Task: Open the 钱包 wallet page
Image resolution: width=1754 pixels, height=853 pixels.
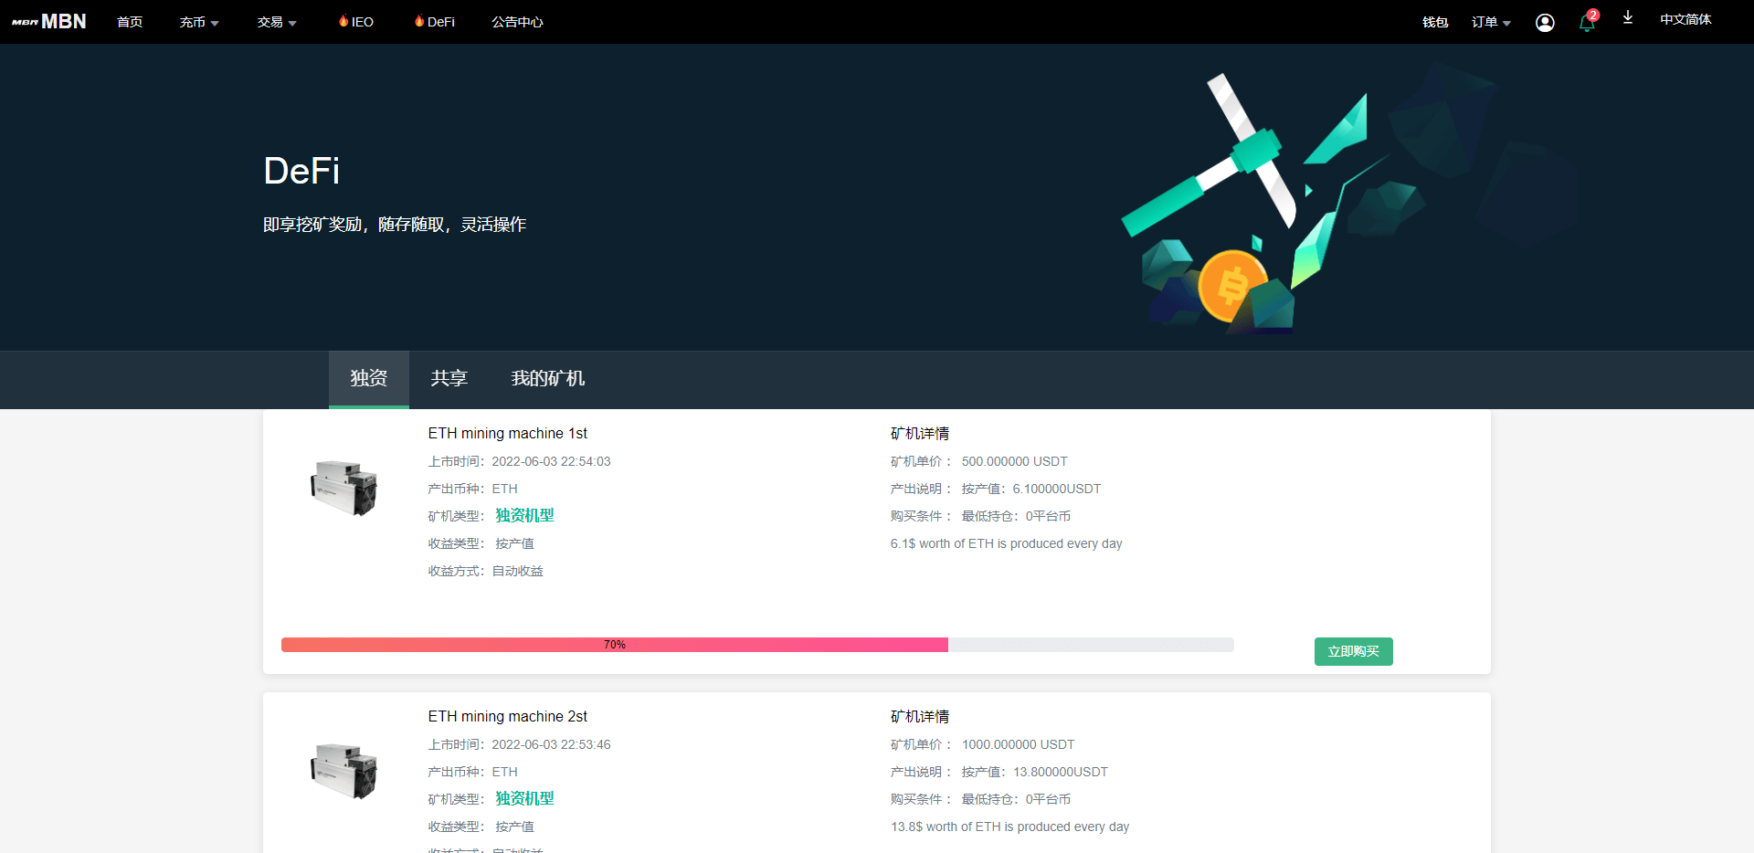Action: [1434, 21]
